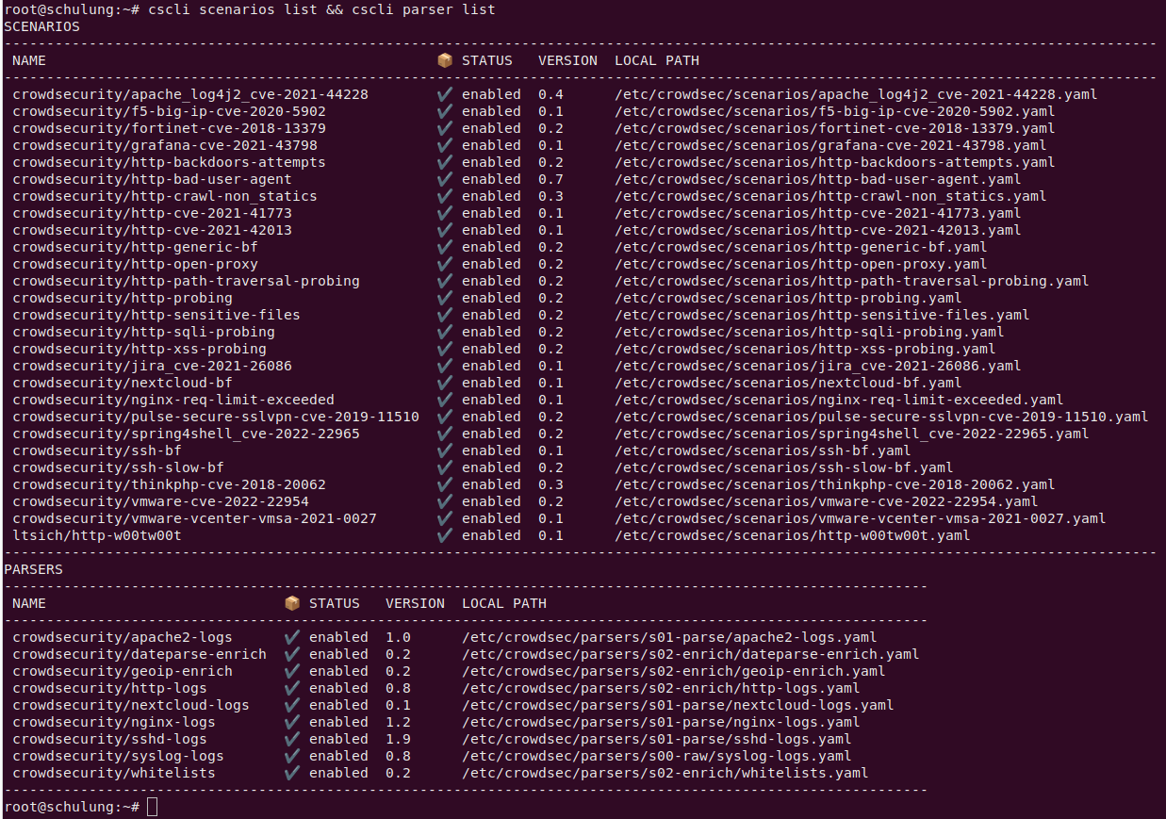Click scenario name crowdsecurity/http-crawl-non_statics
This screenshot has height=819, width=1166.
pos(165,196)
